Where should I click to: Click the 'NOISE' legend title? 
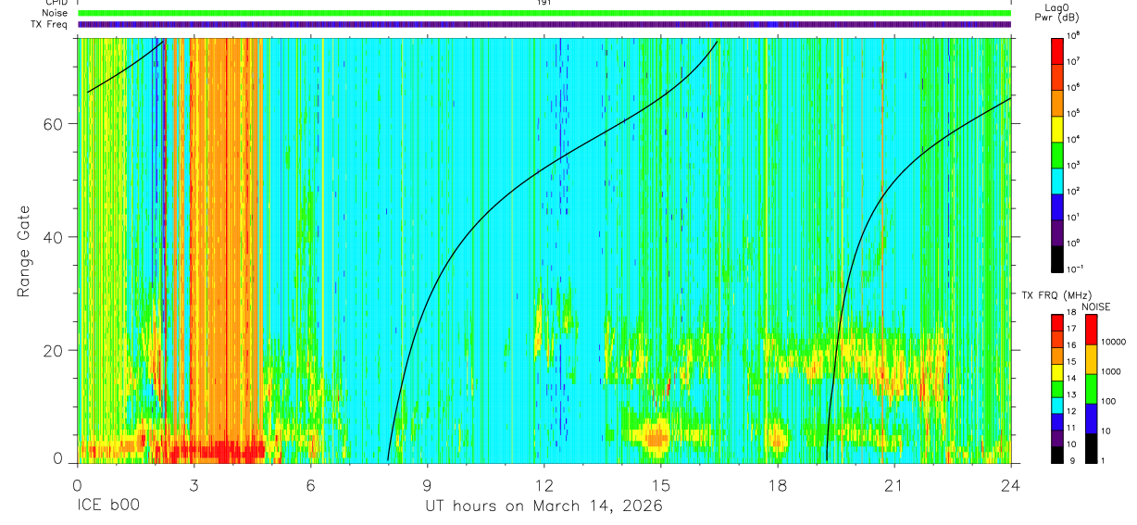1095,306
